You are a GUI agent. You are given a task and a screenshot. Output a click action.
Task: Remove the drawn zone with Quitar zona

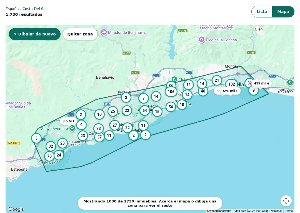point(80,34)
